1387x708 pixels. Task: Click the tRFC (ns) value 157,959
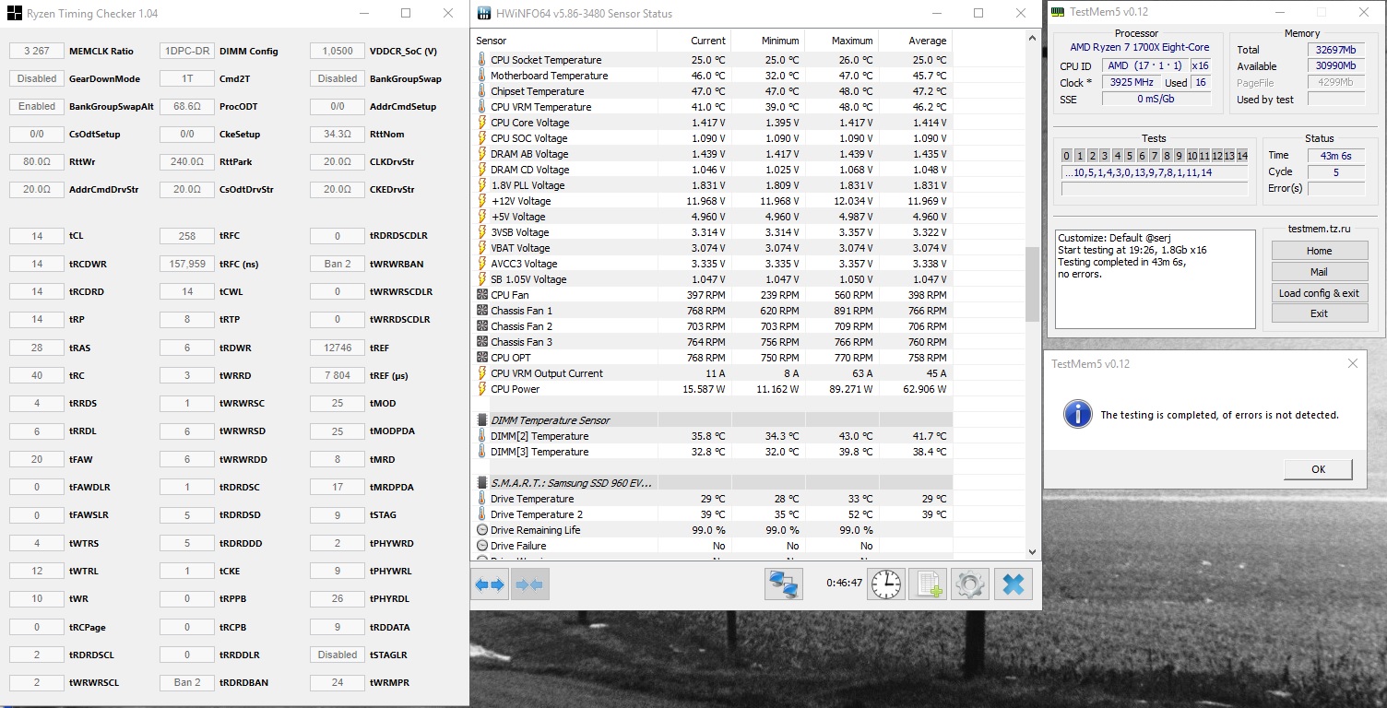(x=187, y=264)
